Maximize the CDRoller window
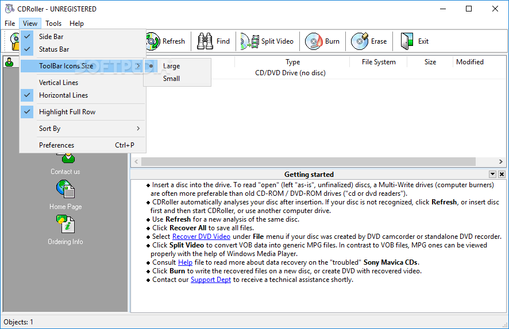 tap(469, 9)
